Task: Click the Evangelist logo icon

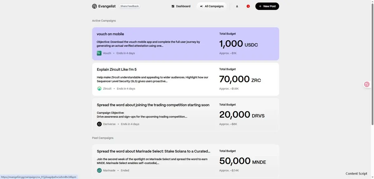Action: point(95,6)
